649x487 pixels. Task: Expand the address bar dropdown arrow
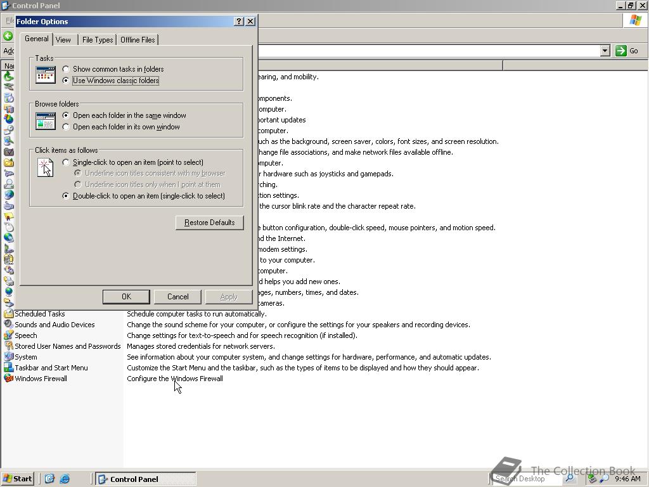tap(605, 51)
